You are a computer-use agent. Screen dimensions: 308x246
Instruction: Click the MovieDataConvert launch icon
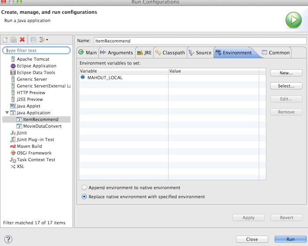tap(19, 126)
